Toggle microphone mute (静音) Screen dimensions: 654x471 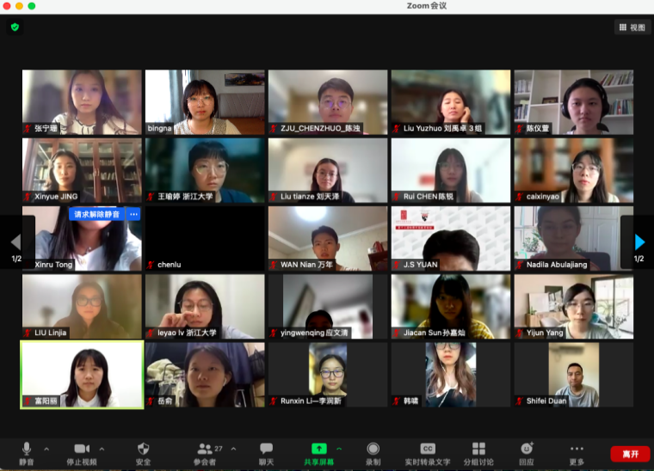27,452
